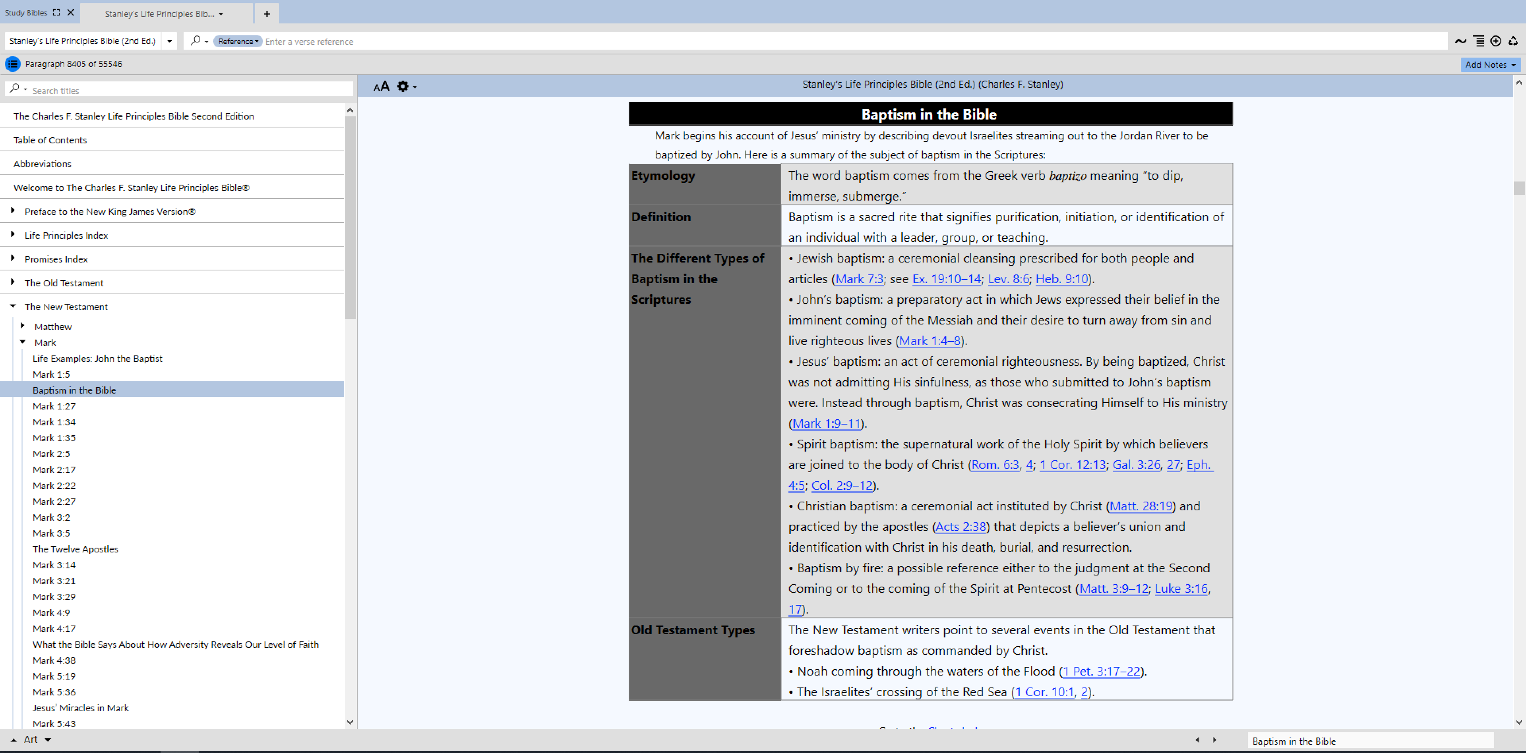Collapse the Mark book node
The height and width of the screenshot is (753, 1526).
click(x=23, y=342)
